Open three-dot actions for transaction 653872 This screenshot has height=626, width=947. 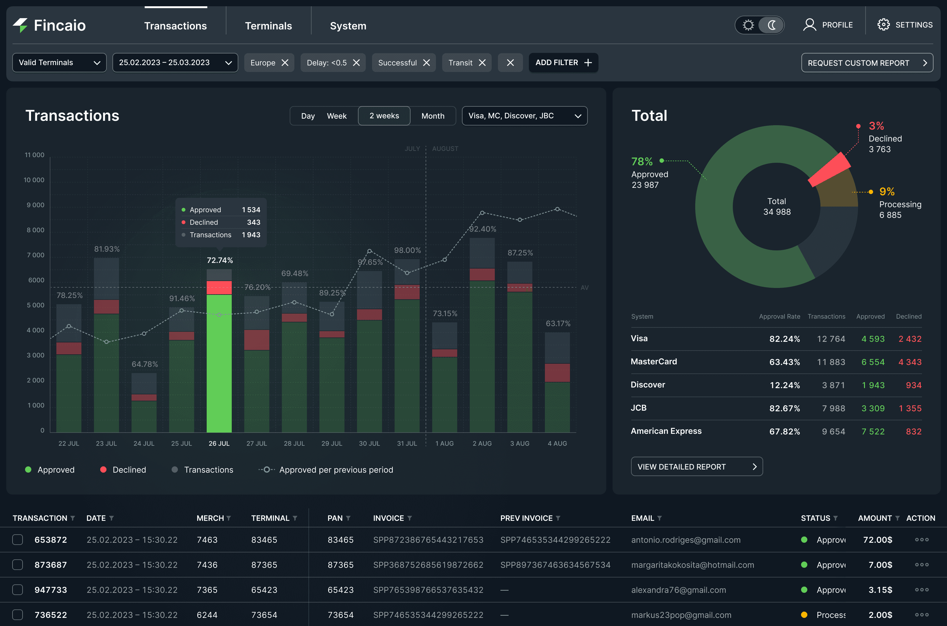[921, 540]
